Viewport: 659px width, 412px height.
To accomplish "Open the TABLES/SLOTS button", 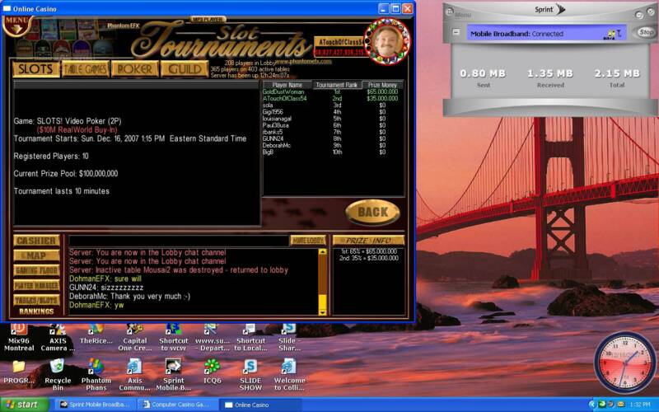I will coord(36,300).
